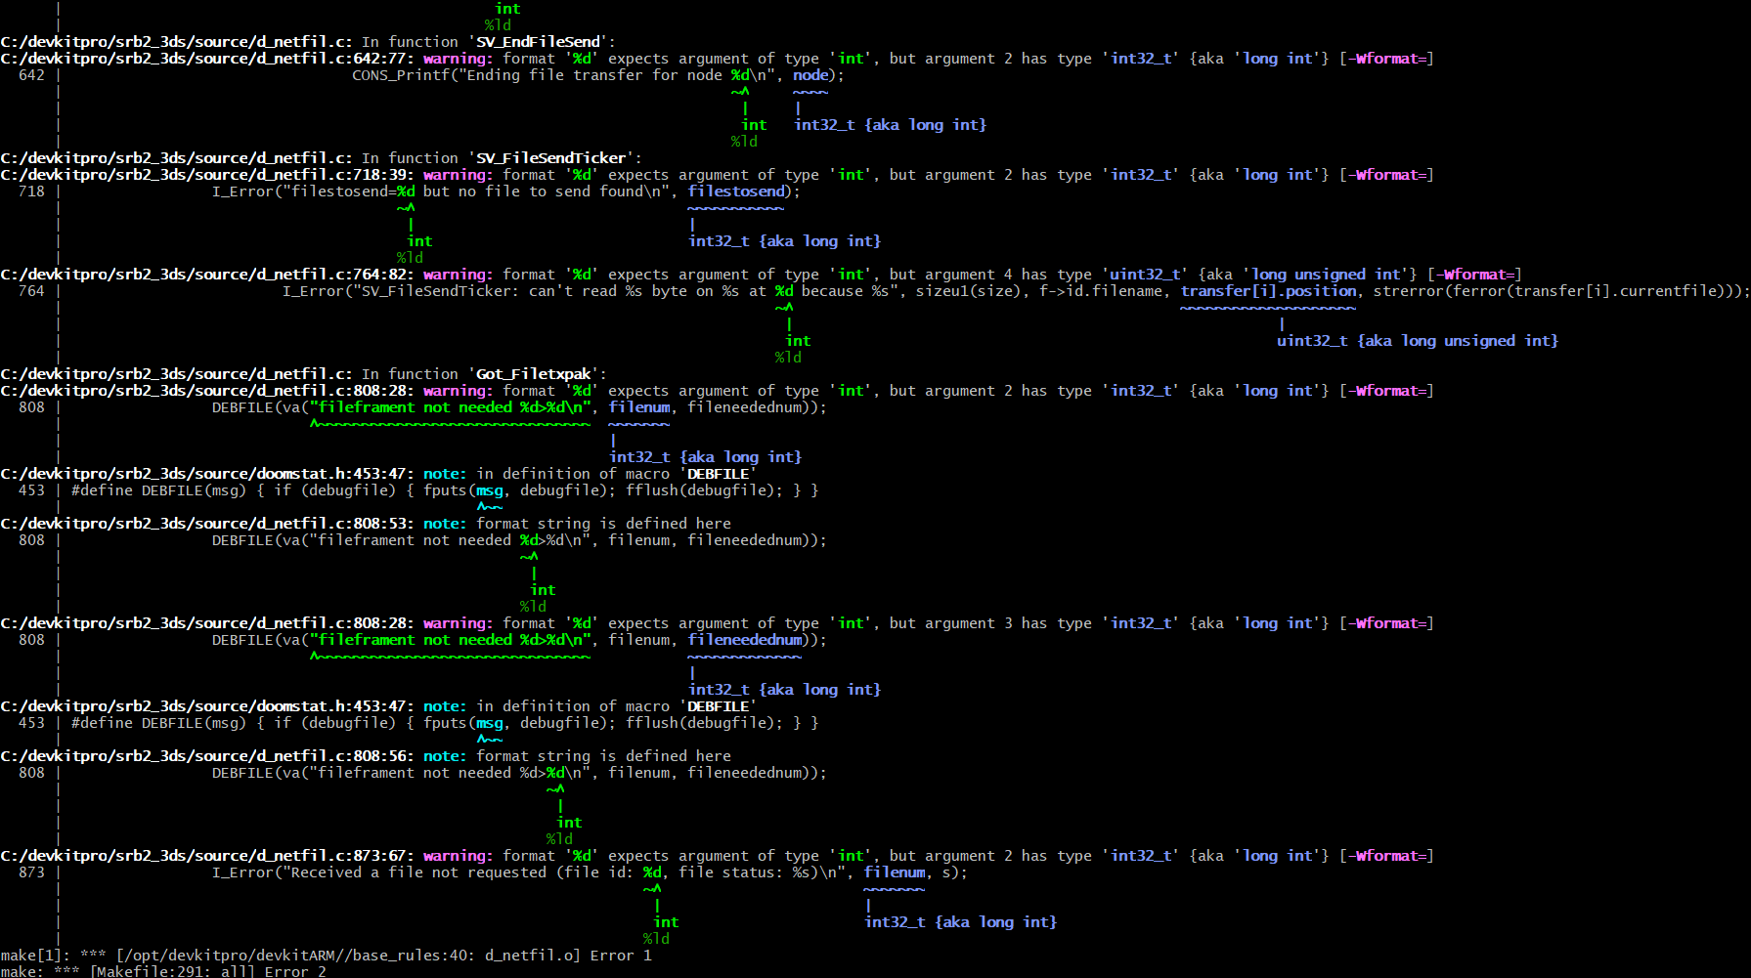
Task: Select the d_netfil.c:808:56 note location
Action: point(207,756)
